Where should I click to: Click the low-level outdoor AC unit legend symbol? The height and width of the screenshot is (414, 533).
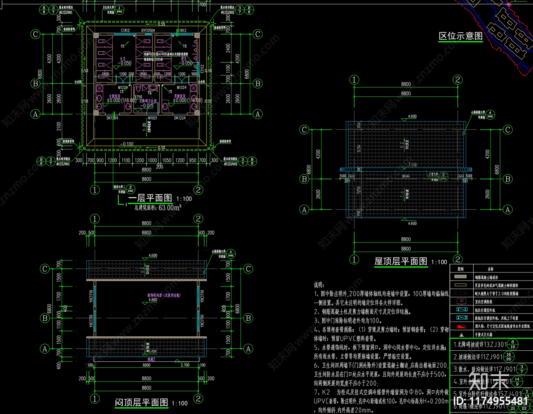pos(461,309)
